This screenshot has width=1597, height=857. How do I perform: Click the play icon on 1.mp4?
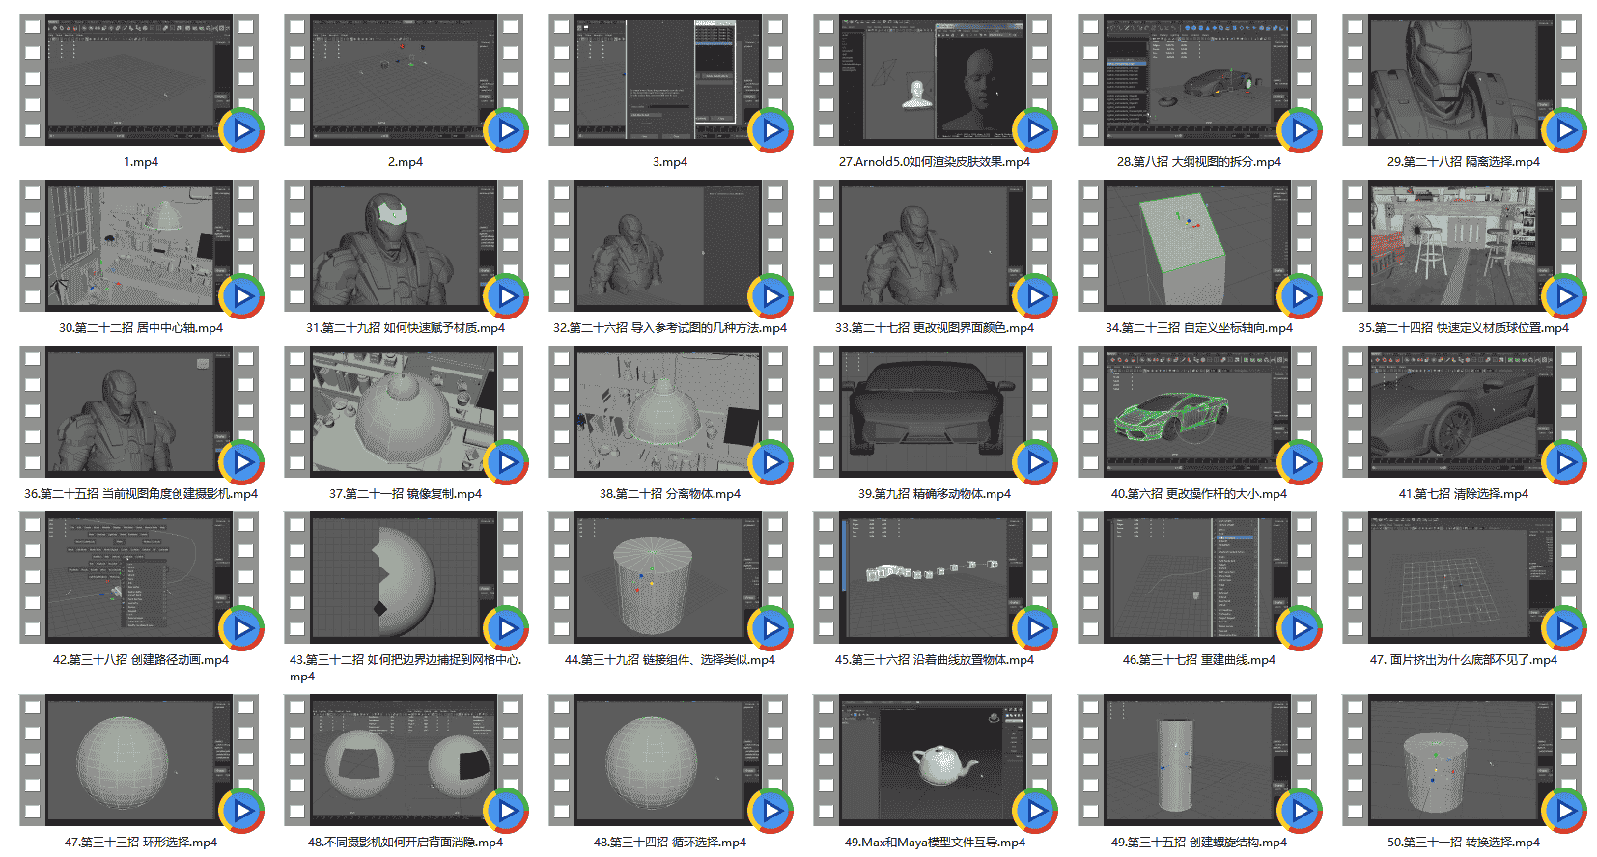[241, 130]
